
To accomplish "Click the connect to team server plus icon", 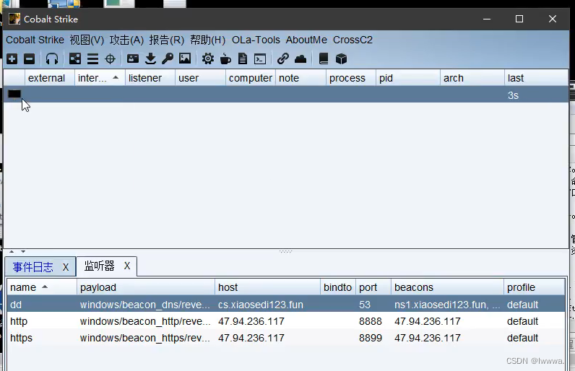I will tap(12, 58).
